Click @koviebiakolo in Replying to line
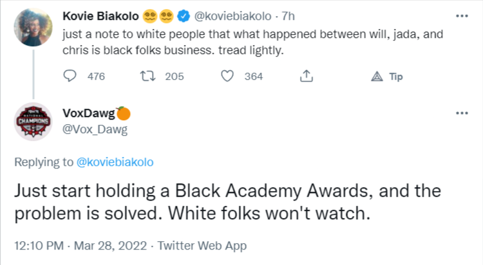This screenshot has width=483, height=265. point(115,162)
